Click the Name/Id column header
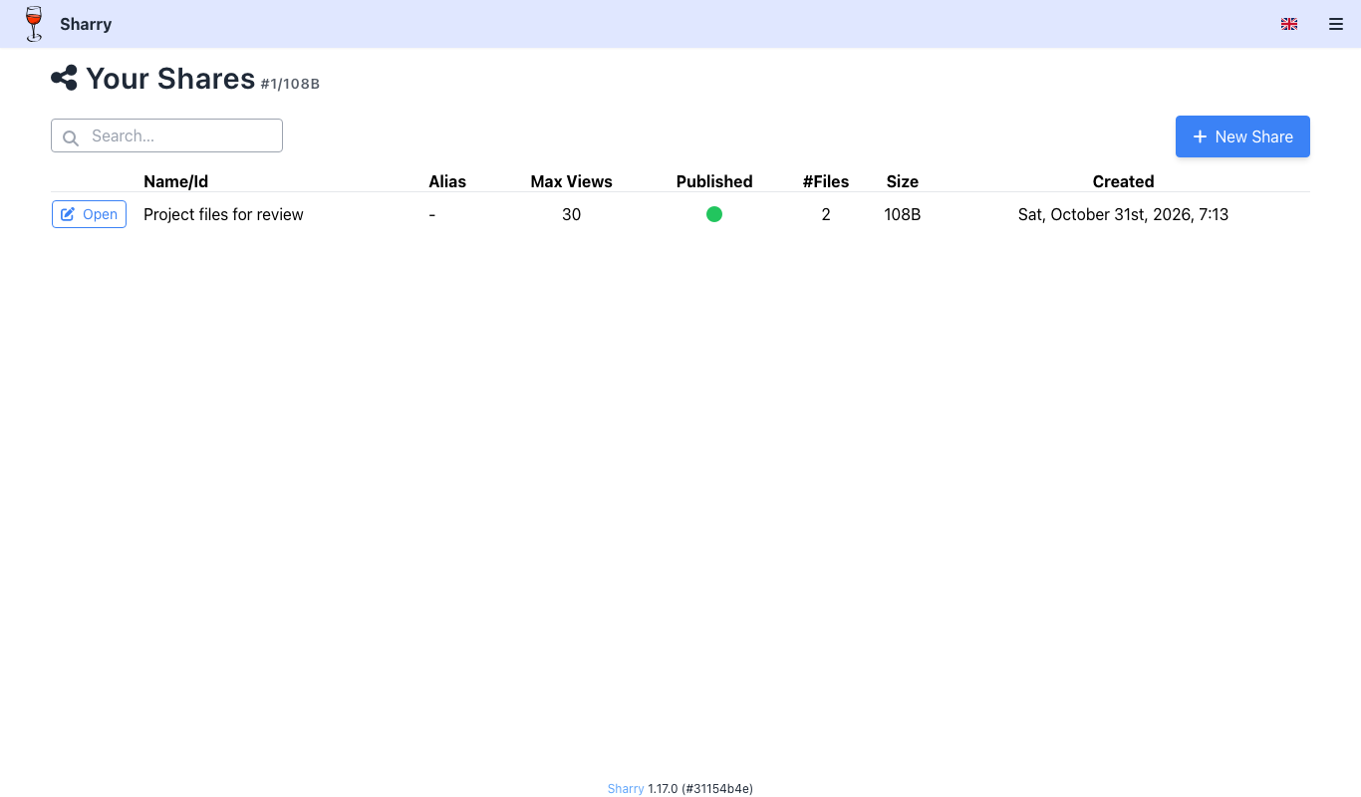Viewport: 1361px width, 797px height. (175, 181)
